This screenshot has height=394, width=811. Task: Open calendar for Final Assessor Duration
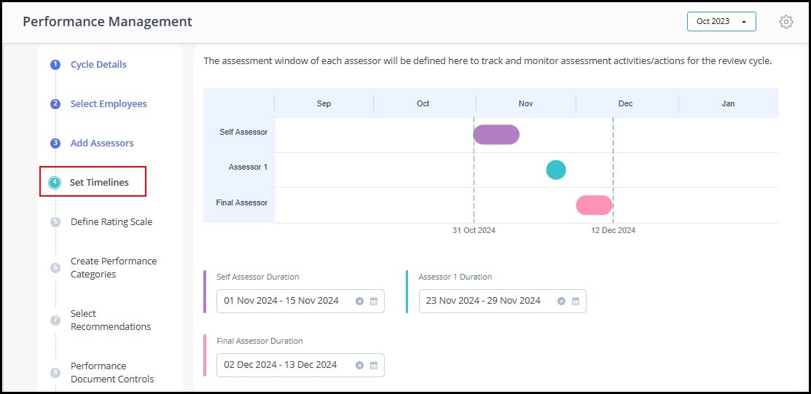point(374,366)
